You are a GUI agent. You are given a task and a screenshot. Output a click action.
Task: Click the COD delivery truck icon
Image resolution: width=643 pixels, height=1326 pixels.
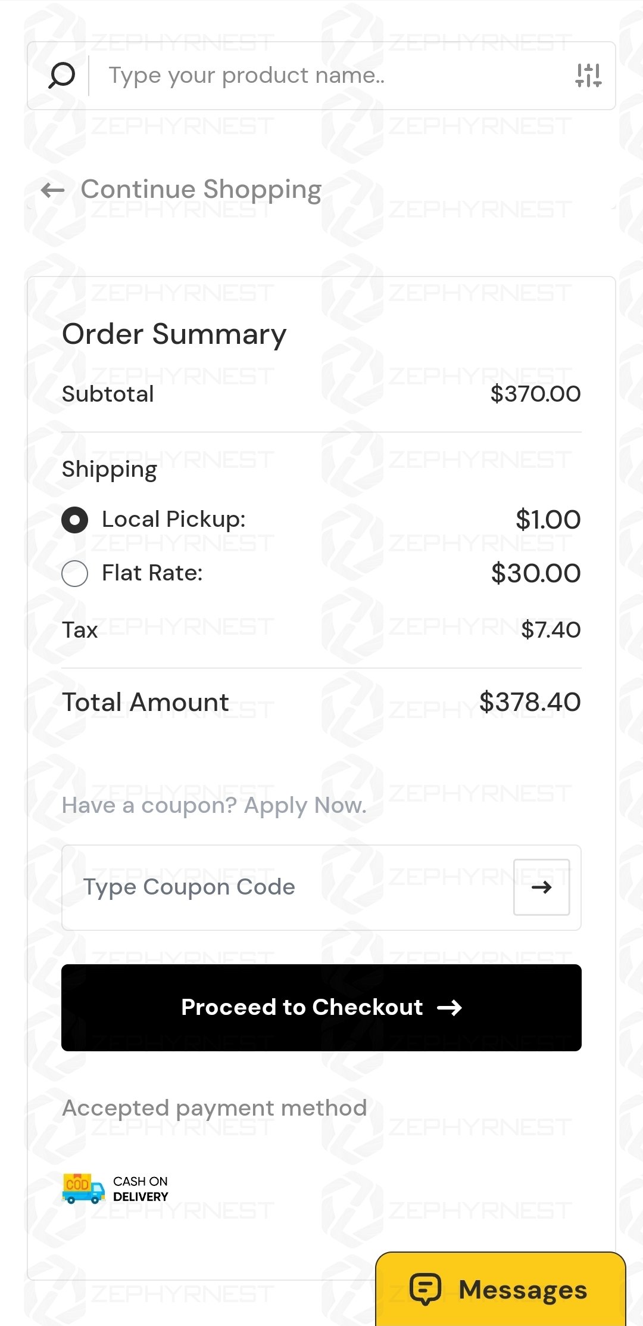coord(83,1188)
